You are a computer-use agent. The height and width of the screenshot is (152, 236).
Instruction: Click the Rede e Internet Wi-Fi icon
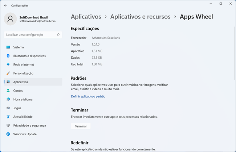[8, 65]
